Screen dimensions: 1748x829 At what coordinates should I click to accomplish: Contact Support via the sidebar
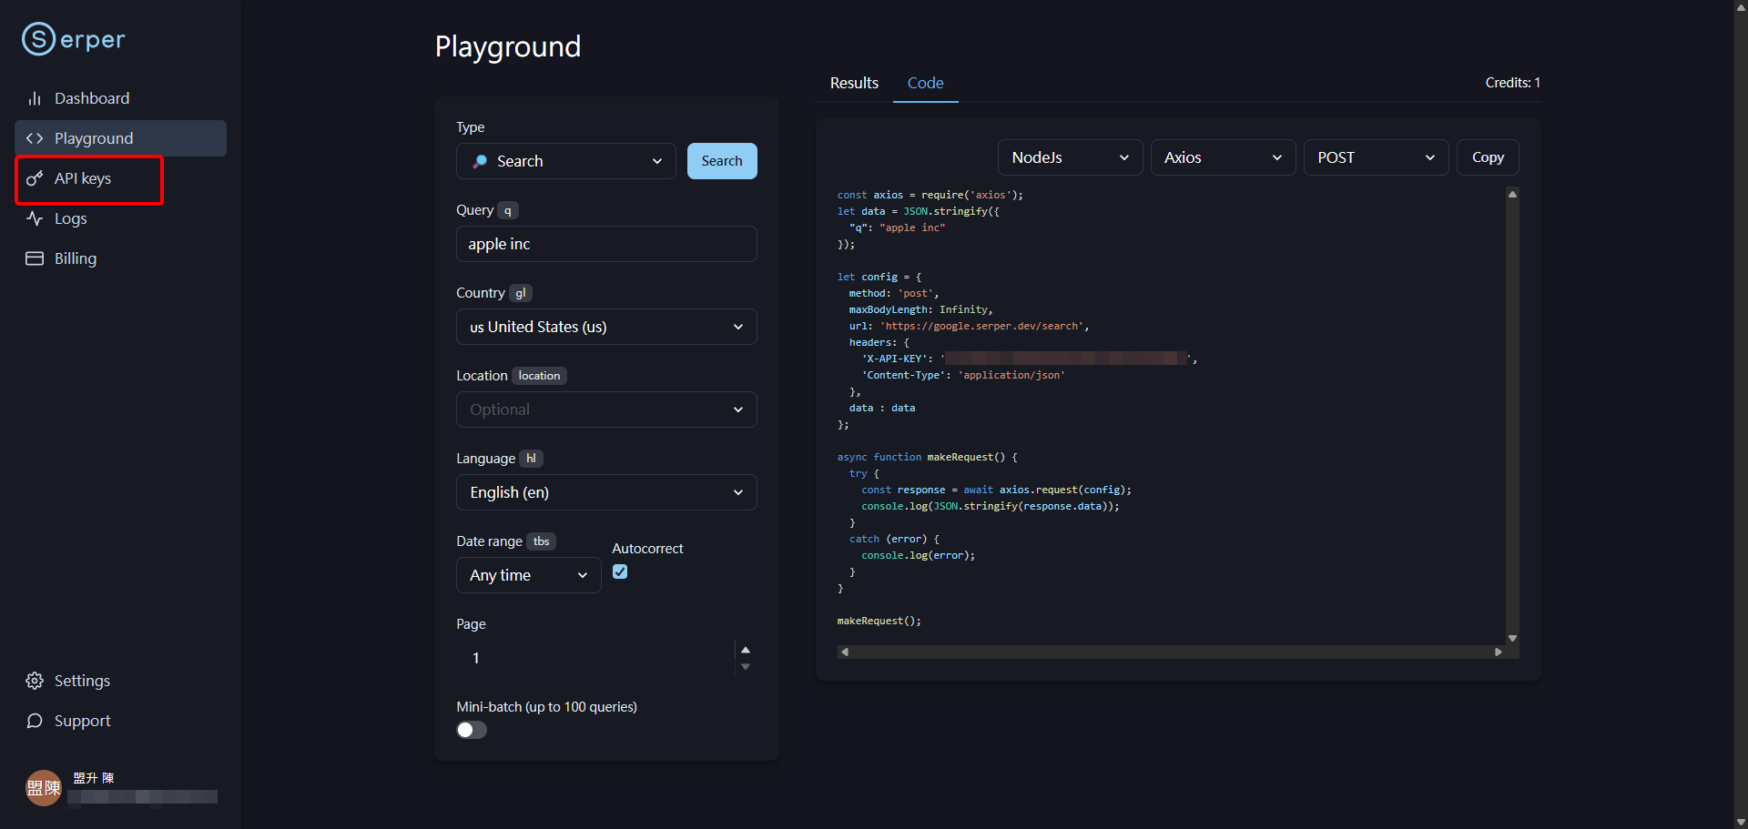coord(80,720)
